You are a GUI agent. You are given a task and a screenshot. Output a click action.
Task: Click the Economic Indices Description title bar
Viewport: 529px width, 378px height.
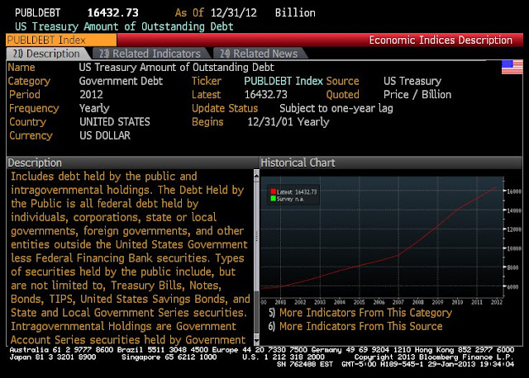320,40
